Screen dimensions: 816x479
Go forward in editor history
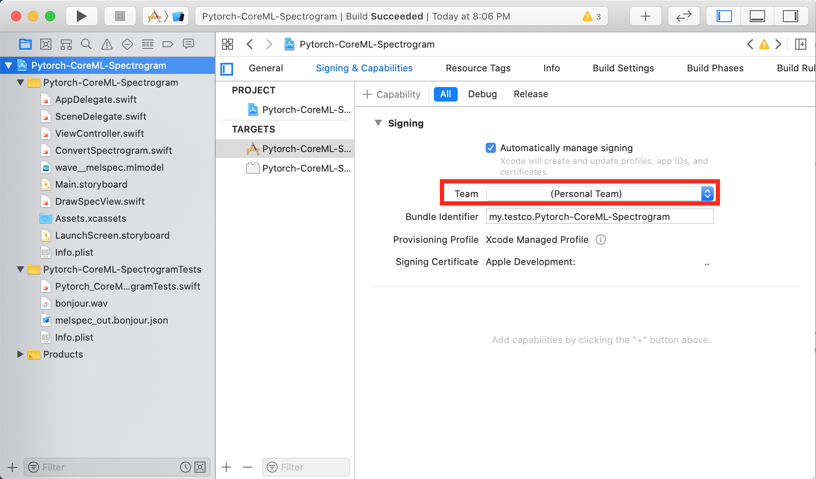click(269, 44)
